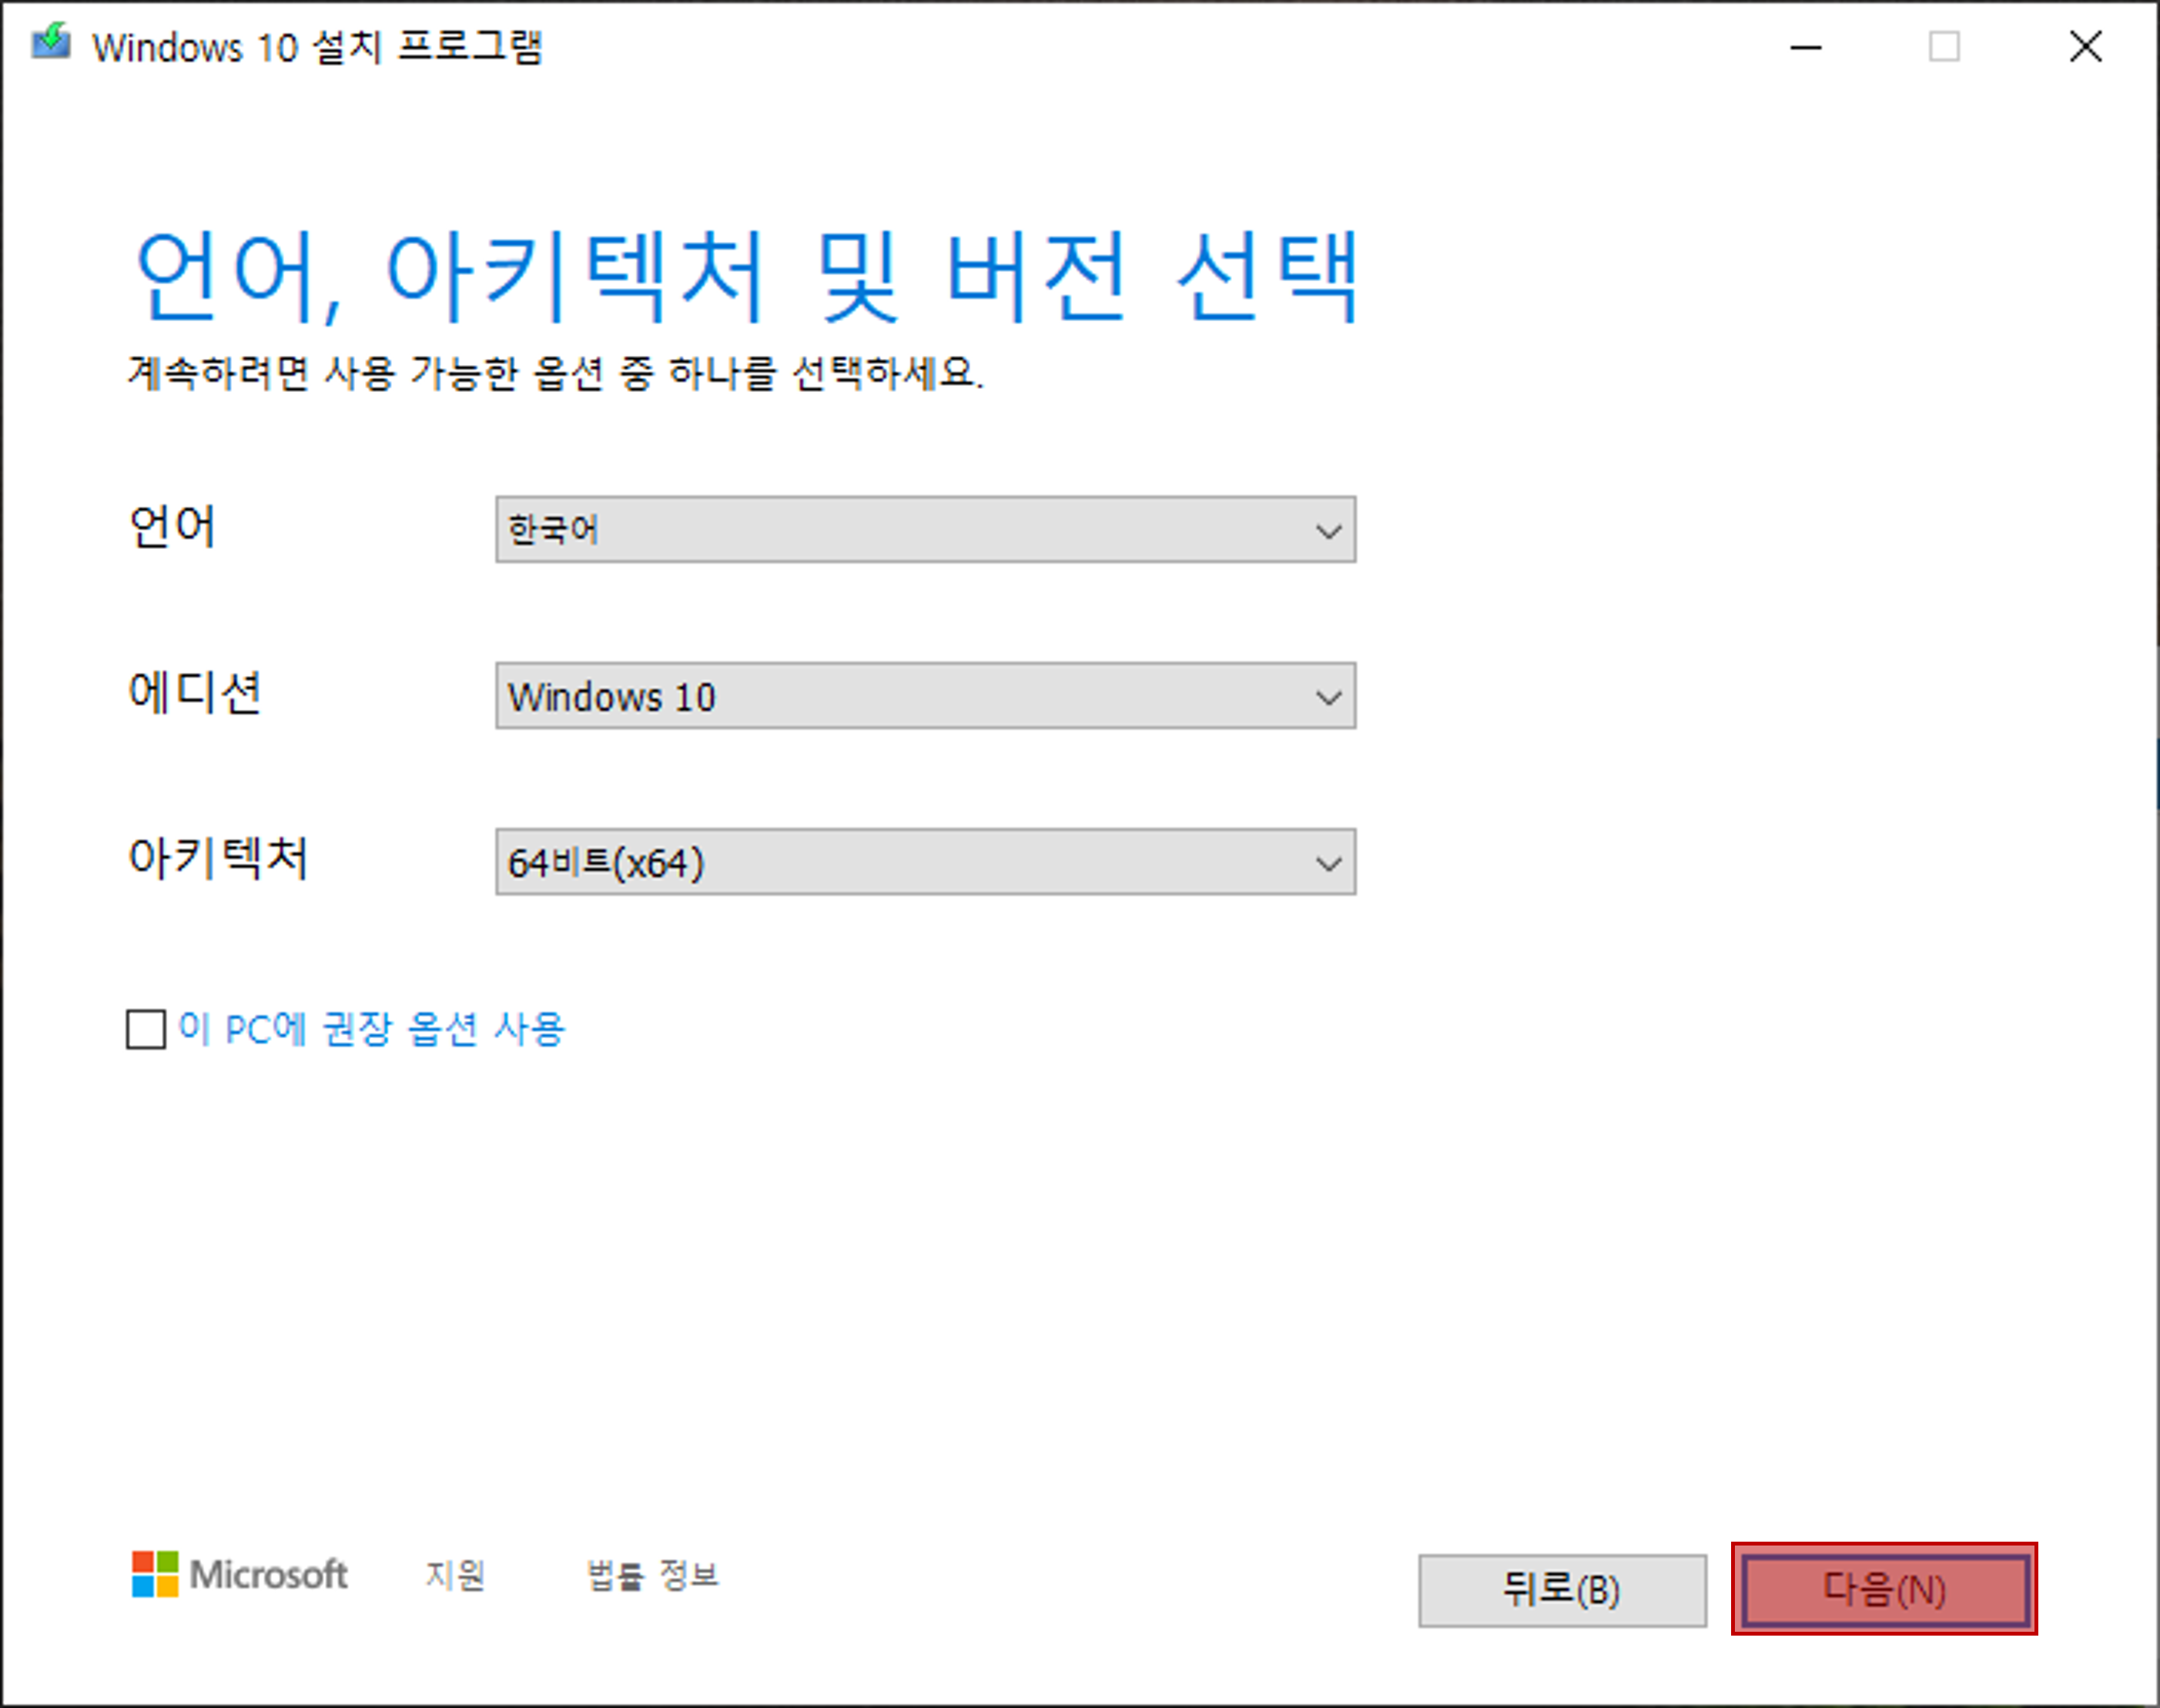The height and width of the screenshot is (1708, 2160).
Task: Select the 언어 row label
Action: click(173, 528)
